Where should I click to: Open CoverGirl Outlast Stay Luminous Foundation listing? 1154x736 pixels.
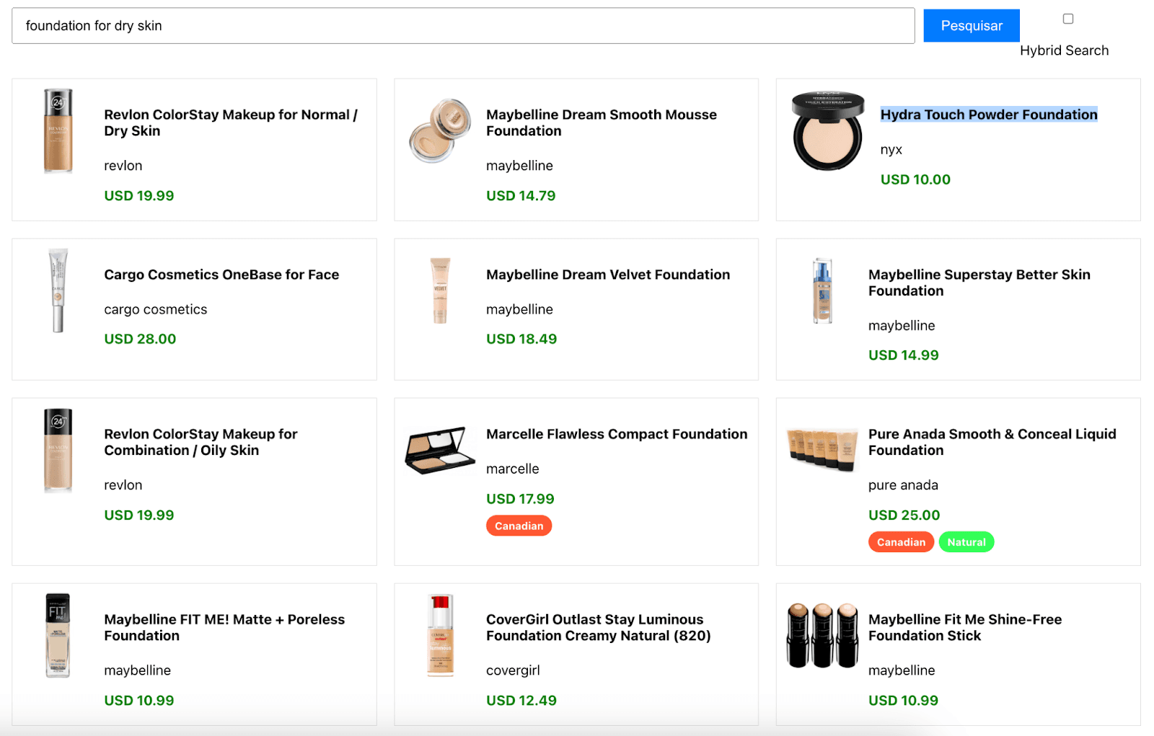tap(598, 627)
